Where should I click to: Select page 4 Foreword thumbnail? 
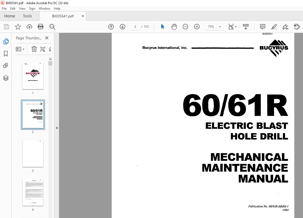[x=33, y=192]
